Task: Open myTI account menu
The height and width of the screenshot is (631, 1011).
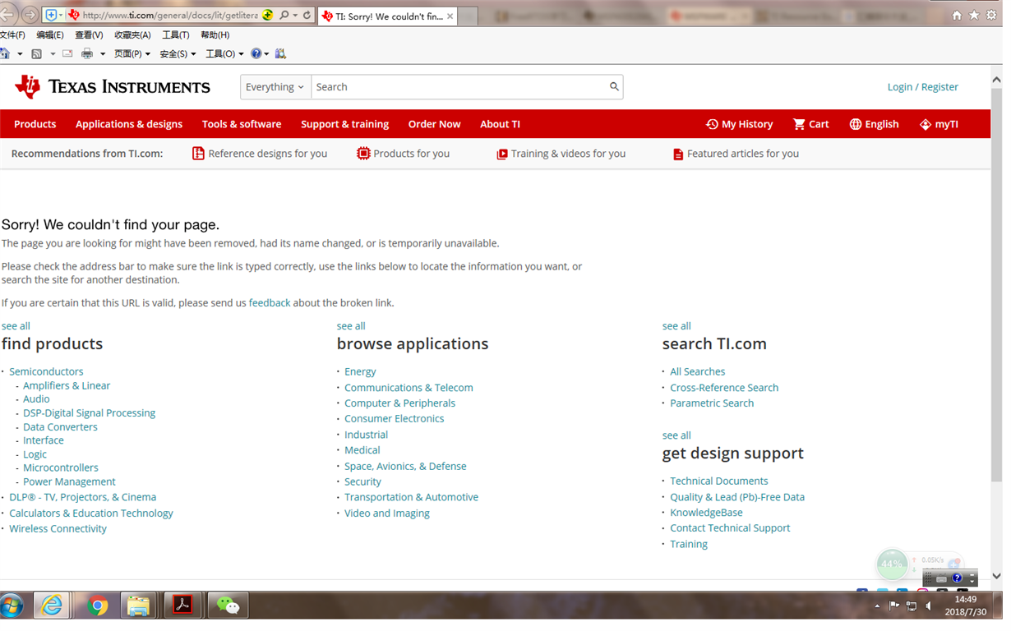Action: click(x=939, y=124)
